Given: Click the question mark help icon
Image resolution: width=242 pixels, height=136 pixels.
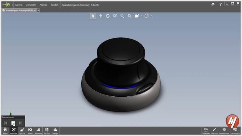Looking at the screenshot, I should click(x=220, y=4).
